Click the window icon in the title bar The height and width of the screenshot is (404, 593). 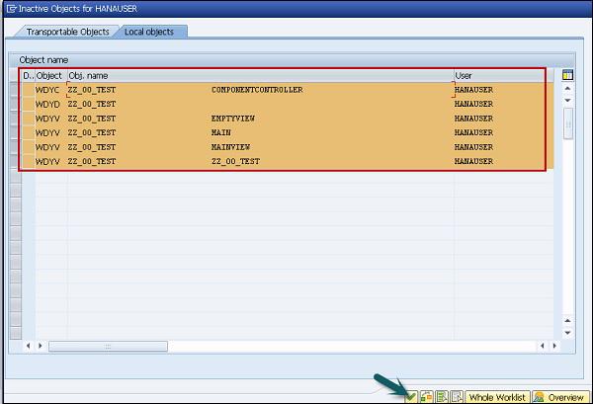[x=8, y=7]
